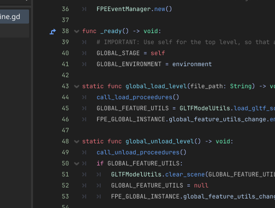275x208 pixels.
Task: Click the String type on line 43
Action: tap(240, 86)
